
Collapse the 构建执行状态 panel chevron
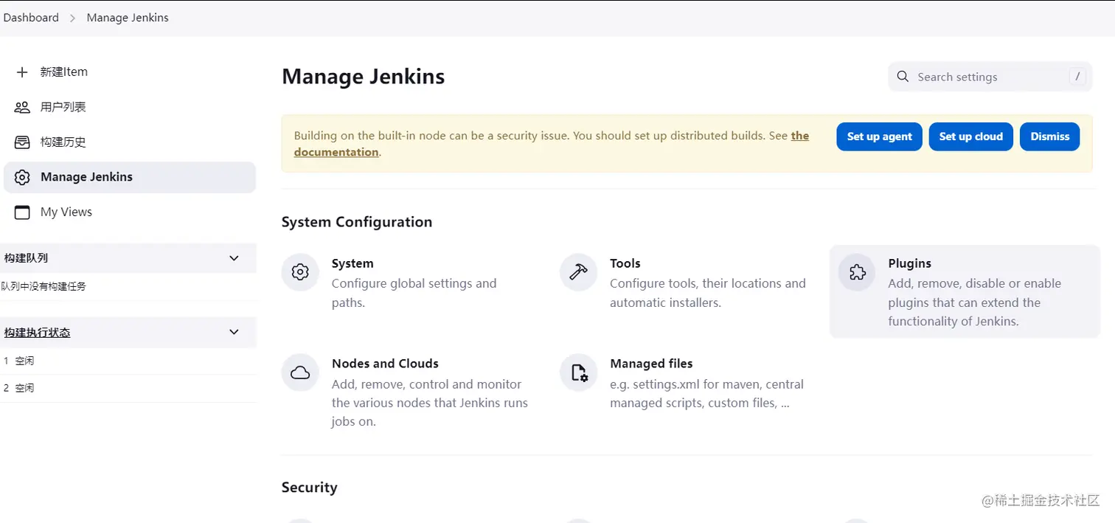pyautogui.click(x=234, y=332)
